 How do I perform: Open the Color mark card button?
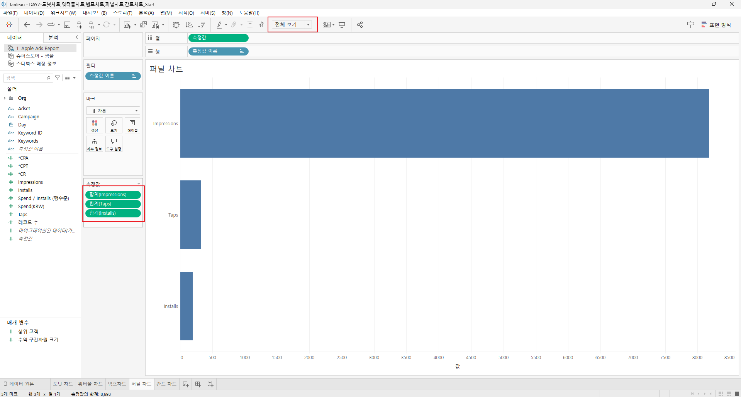(x=95, y=126)
